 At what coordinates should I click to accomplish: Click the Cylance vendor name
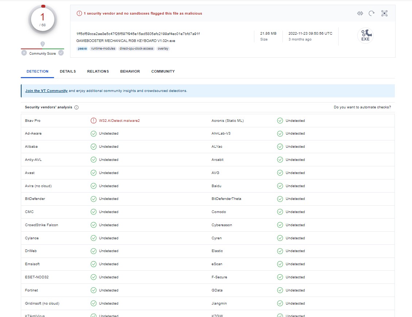point(32,238)
